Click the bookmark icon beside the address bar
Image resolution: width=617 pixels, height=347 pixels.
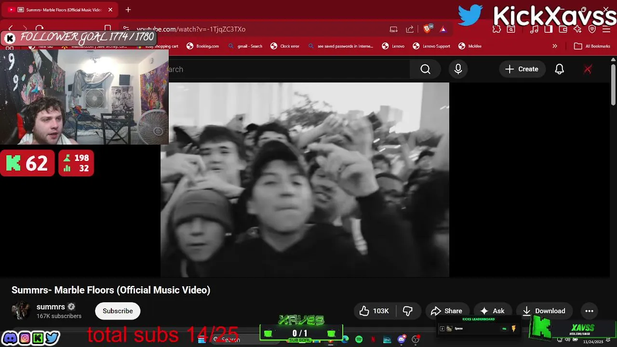click(x=108, y=29)
